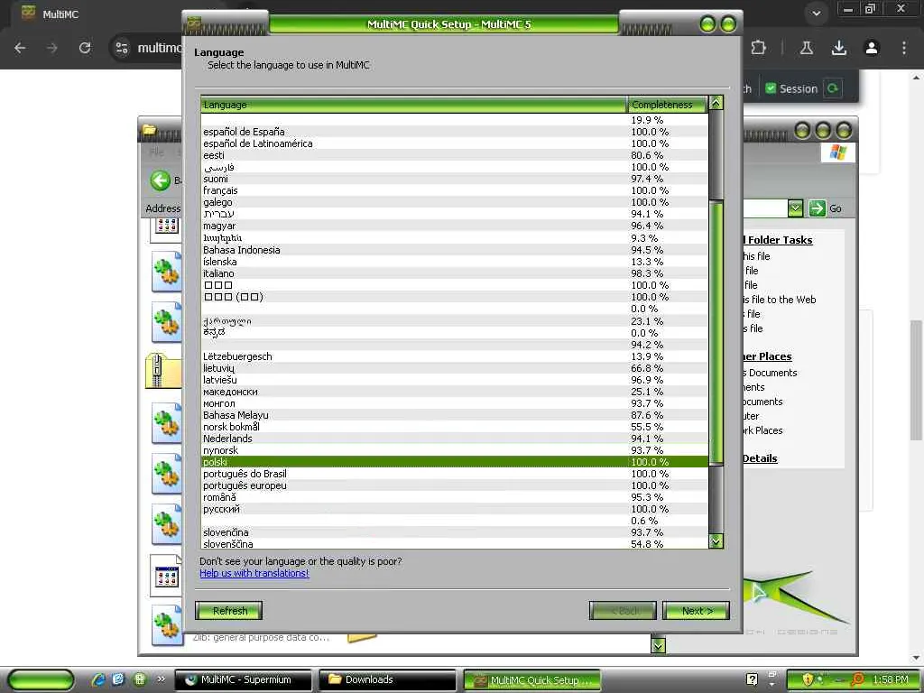
Task: Open the Help us with translations link
Action: (254, 573)
